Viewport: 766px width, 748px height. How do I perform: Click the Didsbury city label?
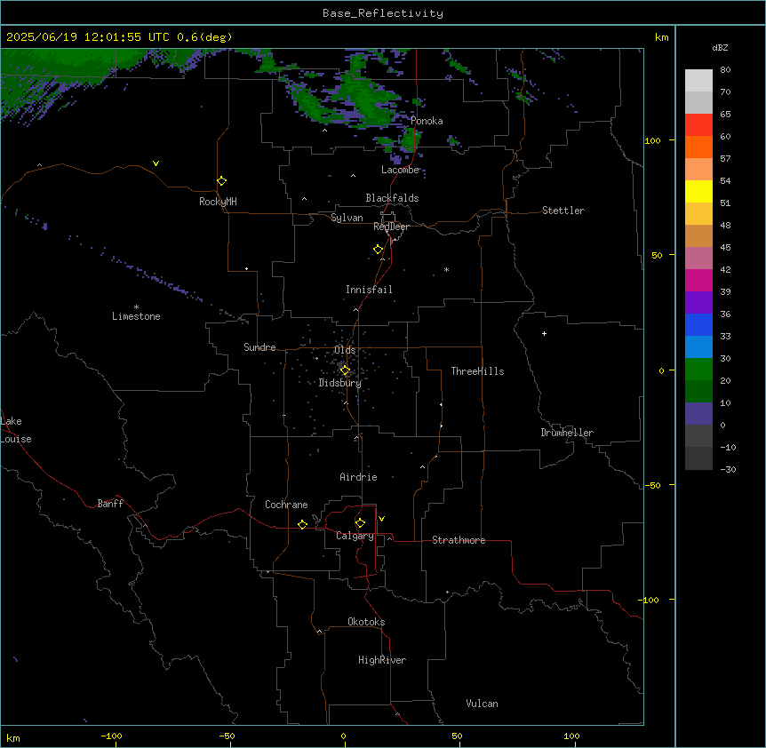pyautogui.click(x=340, y=383)
